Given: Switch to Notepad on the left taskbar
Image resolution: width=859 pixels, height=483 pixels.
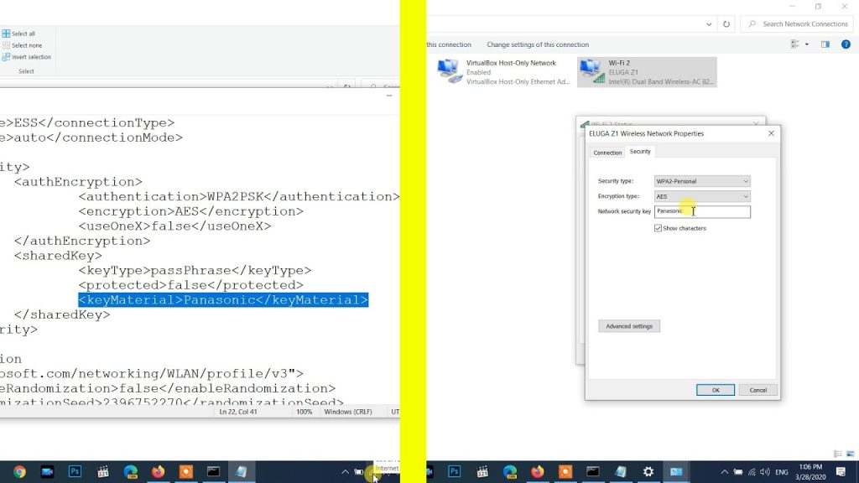Looking at the screenshot, I should pos(242,471).
